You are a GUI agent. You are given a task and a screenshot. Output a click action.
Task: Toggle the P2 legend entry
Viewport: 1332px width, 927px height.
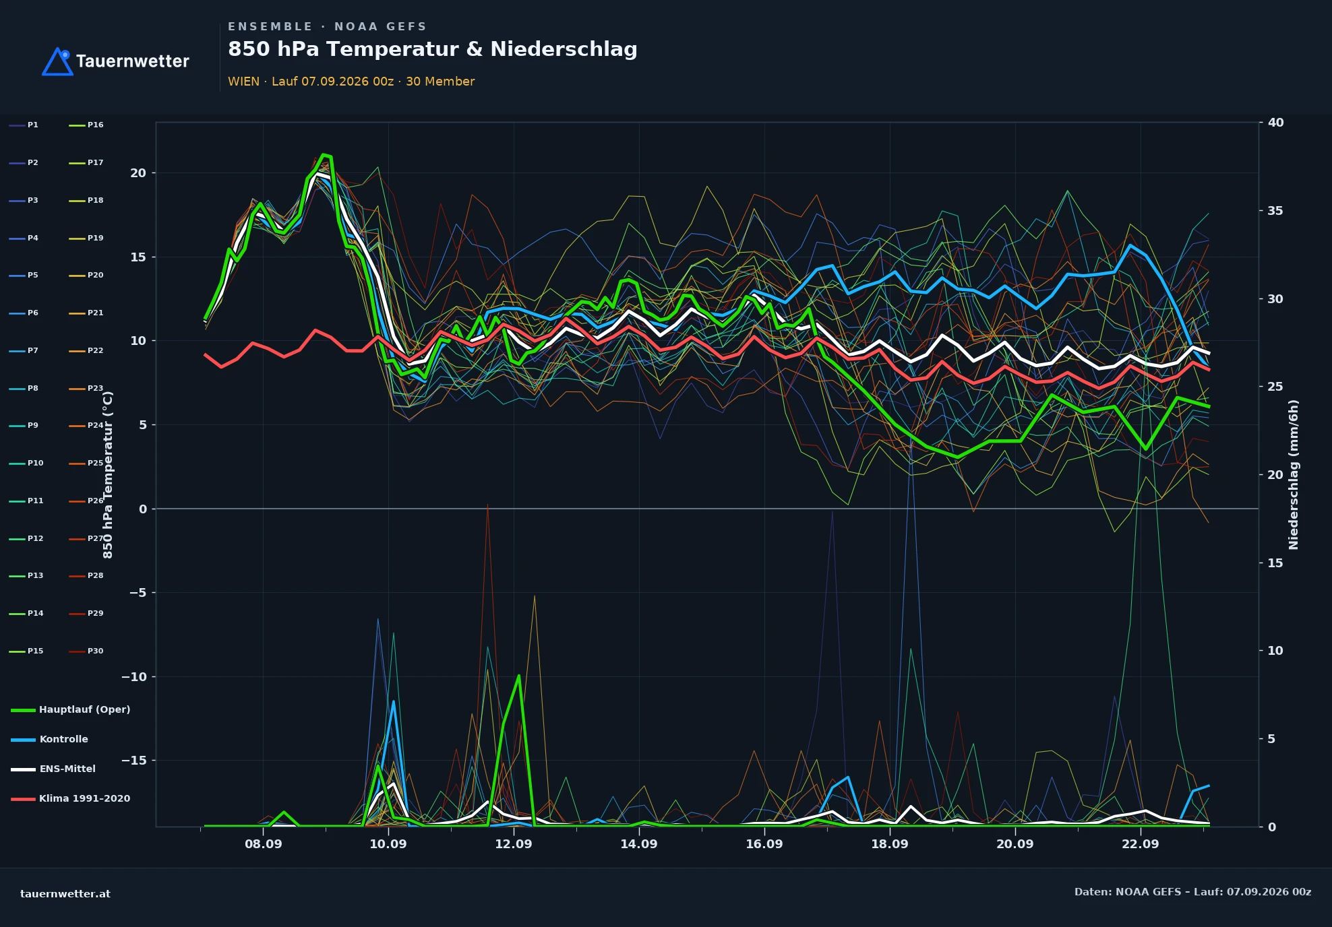pyautogui.click(x=24, y=163)
